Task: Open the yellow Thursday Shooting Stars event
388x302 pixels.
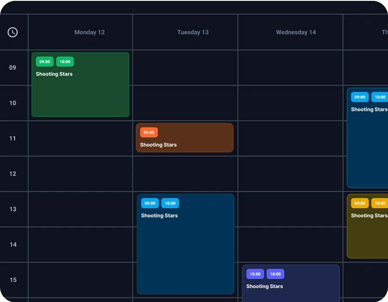Action: coord(367,226)
